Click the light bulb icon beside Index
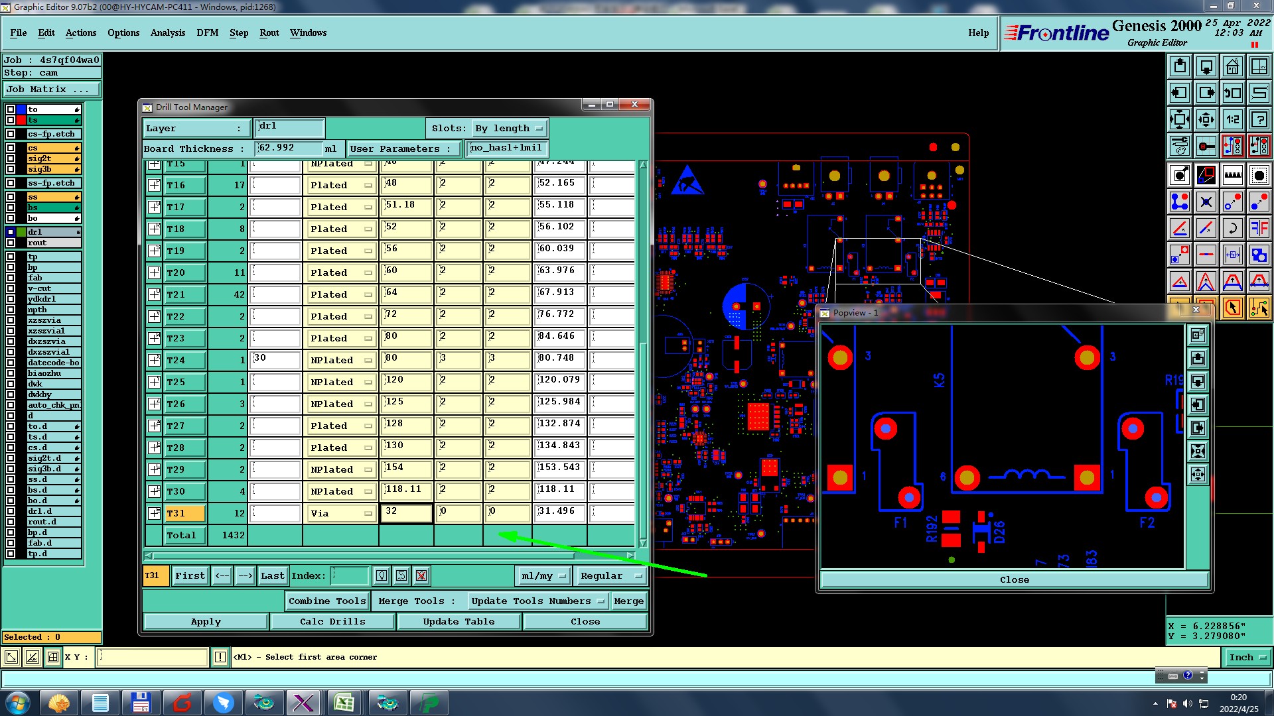Viewport: 1274px width, 716px height. click(382, 575)
